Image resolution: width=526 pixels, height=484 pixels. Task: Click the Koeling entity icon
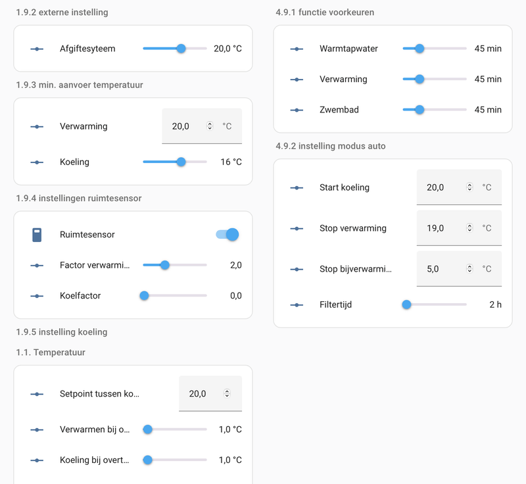pos(37,162)
